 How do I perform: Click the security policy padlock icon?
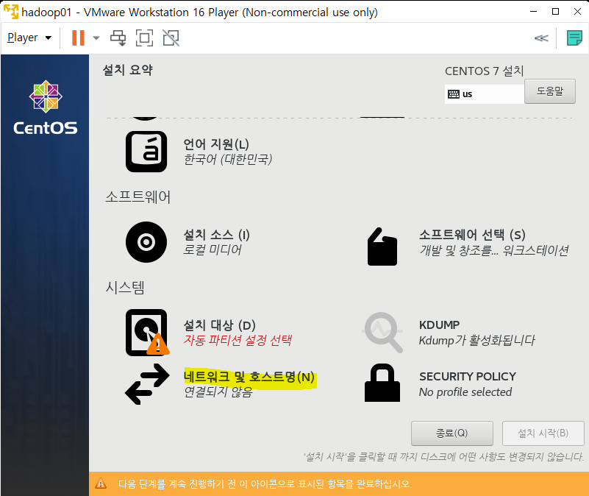[x=382, y=383]
